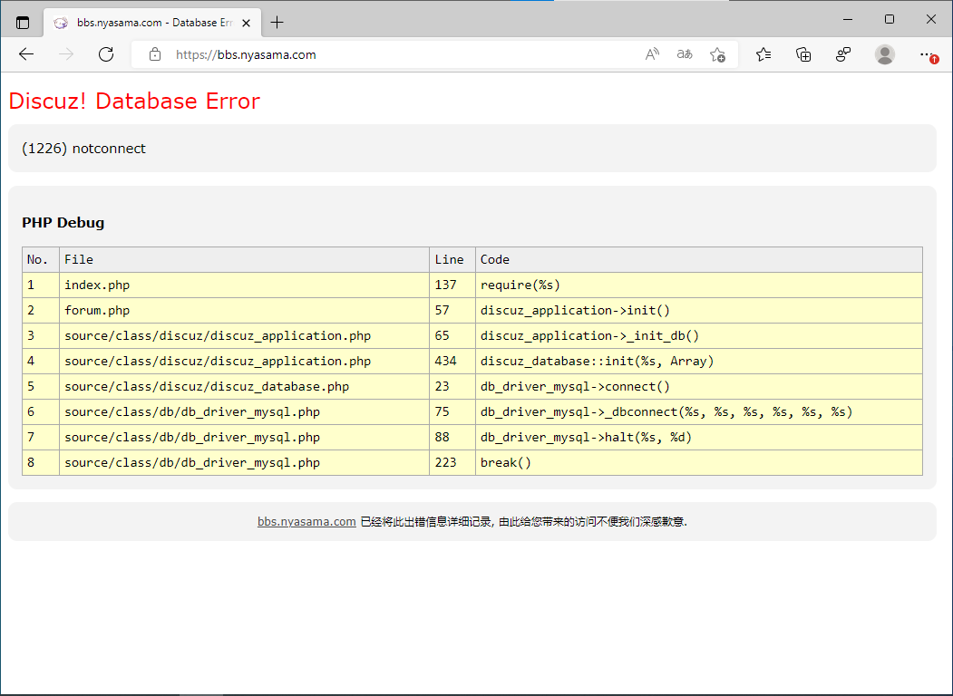This screenshot has width=953, height=696.
Task: Start Read aloud for this page
Action: 652,54
